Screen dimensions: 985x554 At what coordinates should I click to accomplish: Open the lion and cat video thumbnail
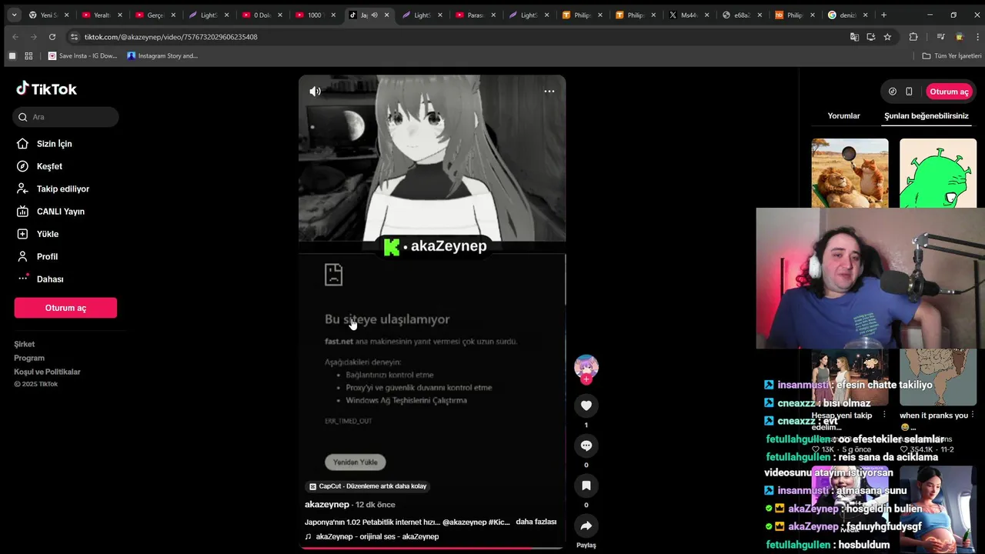coord(850,173)
